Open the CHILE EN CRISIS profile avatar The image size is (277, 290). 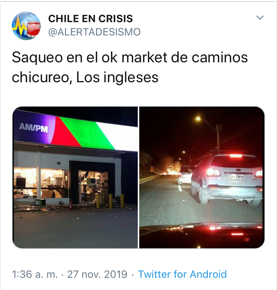coord(26,26)
